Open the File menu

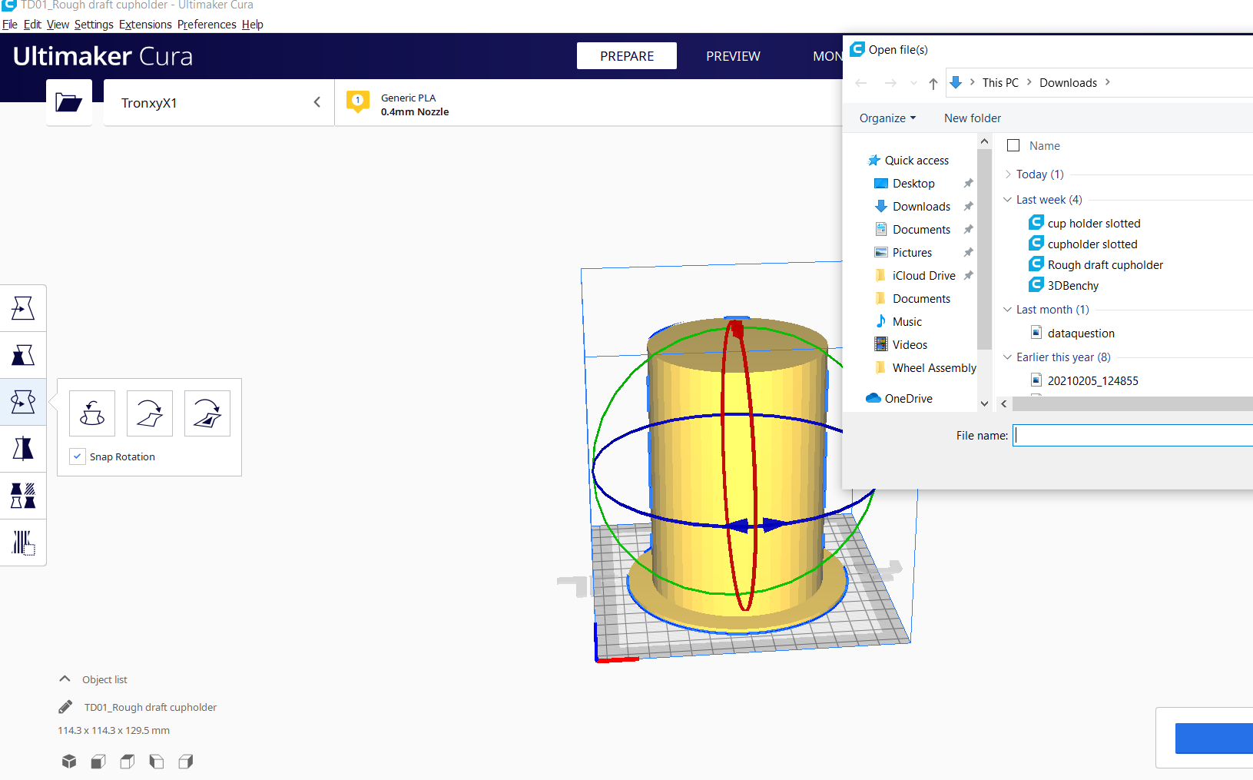pyautogui.click(x=10, y=25)
